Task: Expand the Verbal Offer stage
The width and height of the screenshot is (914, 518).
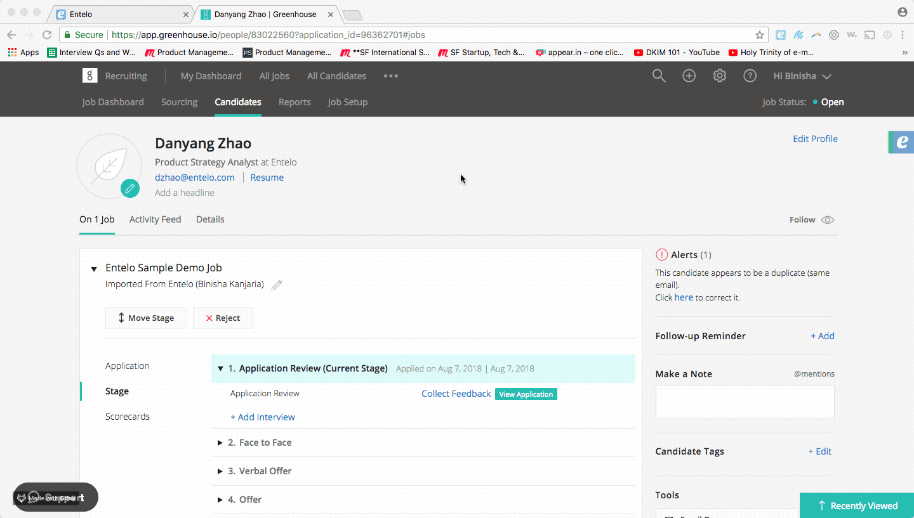Action: 220,471
